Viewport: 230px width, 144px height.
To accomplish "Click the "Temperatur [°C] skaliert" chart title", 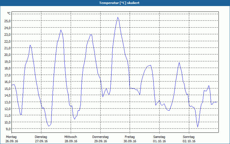I will pyautogui.click(x=115, y=3).
